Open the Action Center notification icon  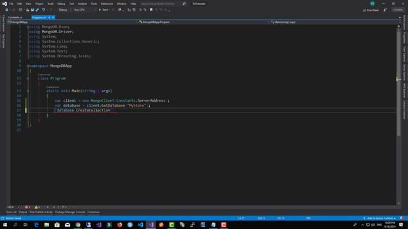pyautogui.click(x=401, y=225)
